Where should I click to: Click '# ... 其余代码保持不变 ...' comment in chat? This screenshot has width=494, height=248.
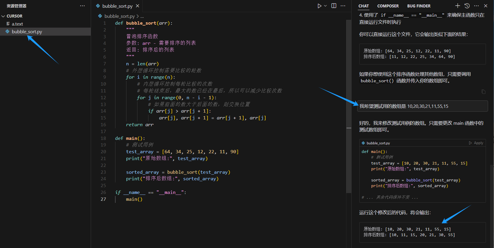click(390, 197)
